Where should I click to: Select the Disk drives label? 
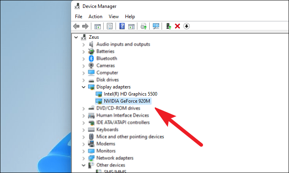[x=108, y=80]
